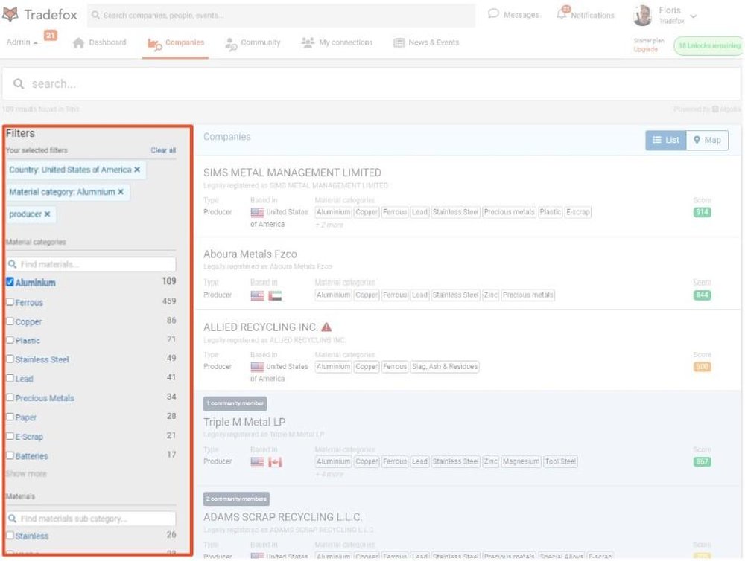Expand the Admin menu
Screen dimensions: 745x561
point(22,42)
